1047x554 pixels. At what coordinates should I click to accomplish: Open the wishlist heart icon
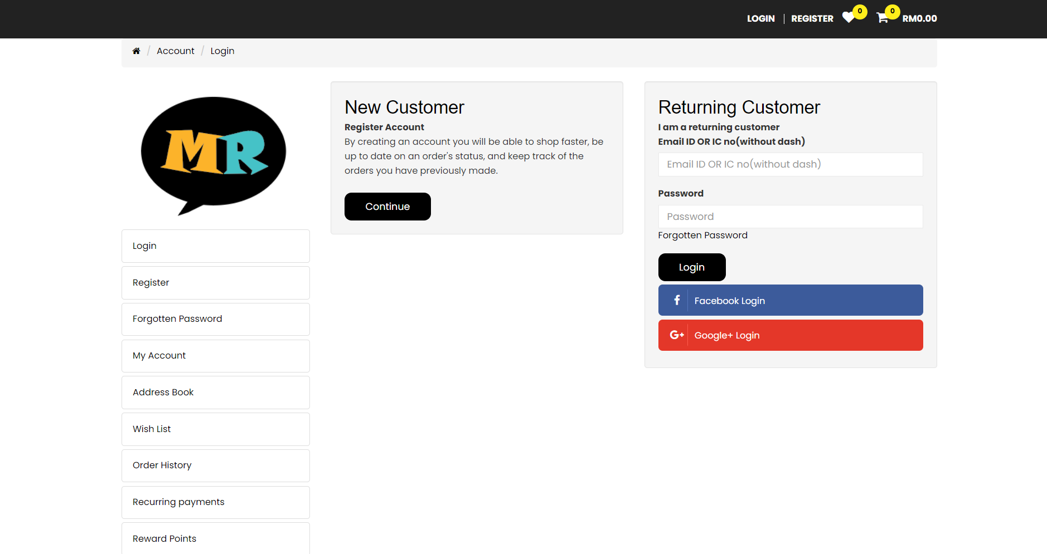(x=849, y=18)
